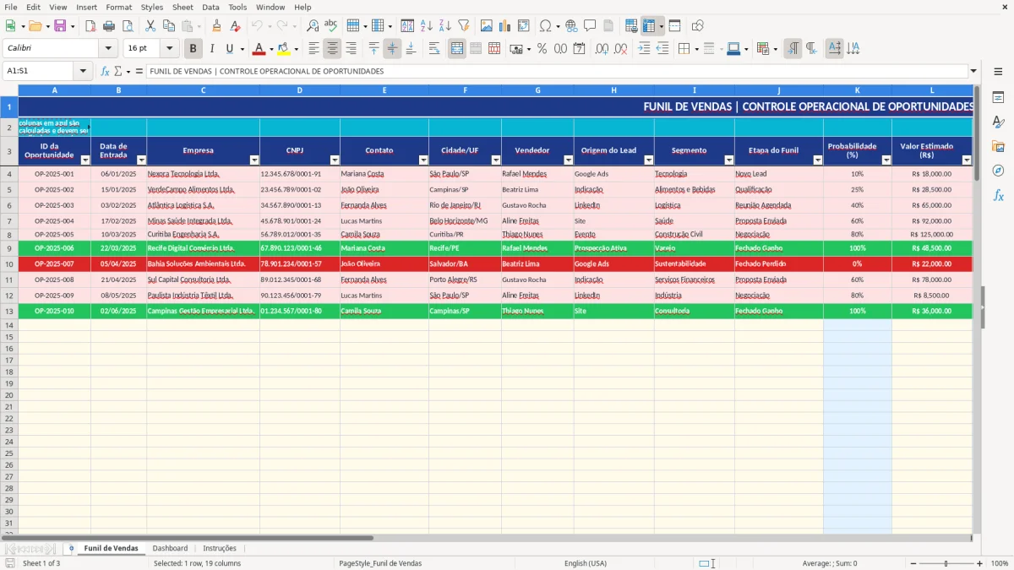This screenshot has width=1014, height=570.
Task: Select row 9 header
Action: coord(8,248)
